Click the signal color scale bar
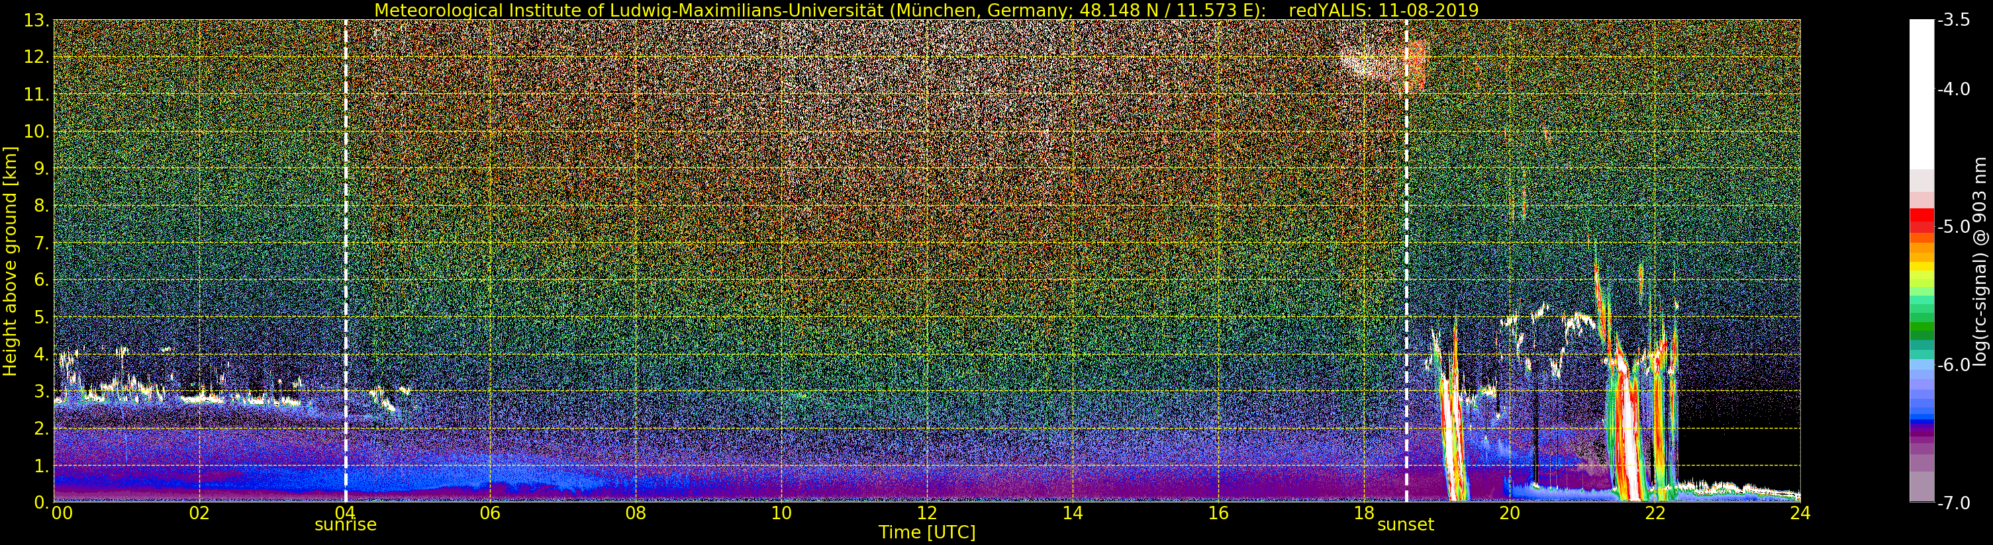Viewport: 1993px width, 545px height. click(x=1921, y=261)
